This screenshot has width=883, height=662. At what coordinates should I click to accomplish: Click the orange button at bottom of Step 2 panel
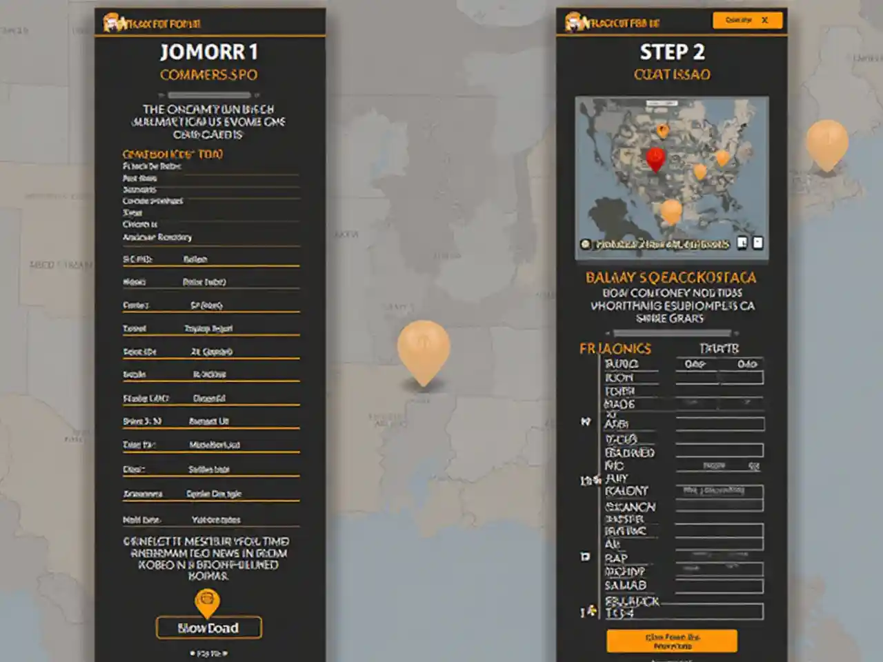point(671,641)
